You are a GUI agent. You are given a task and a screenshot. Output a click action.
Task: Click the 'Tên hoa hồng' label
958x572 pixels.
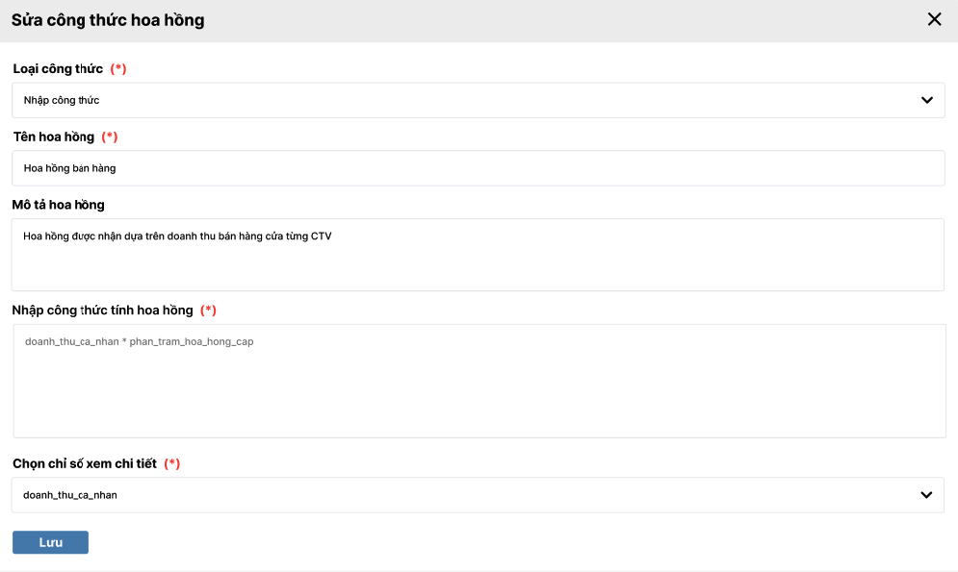(x=54, y=137)
